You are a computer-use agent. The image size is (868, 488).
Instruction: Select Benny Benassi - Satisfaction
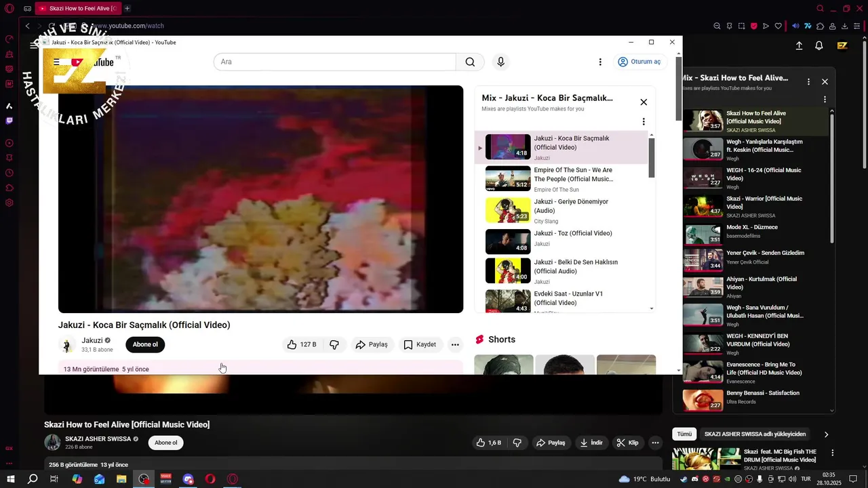tap(755, 399)
